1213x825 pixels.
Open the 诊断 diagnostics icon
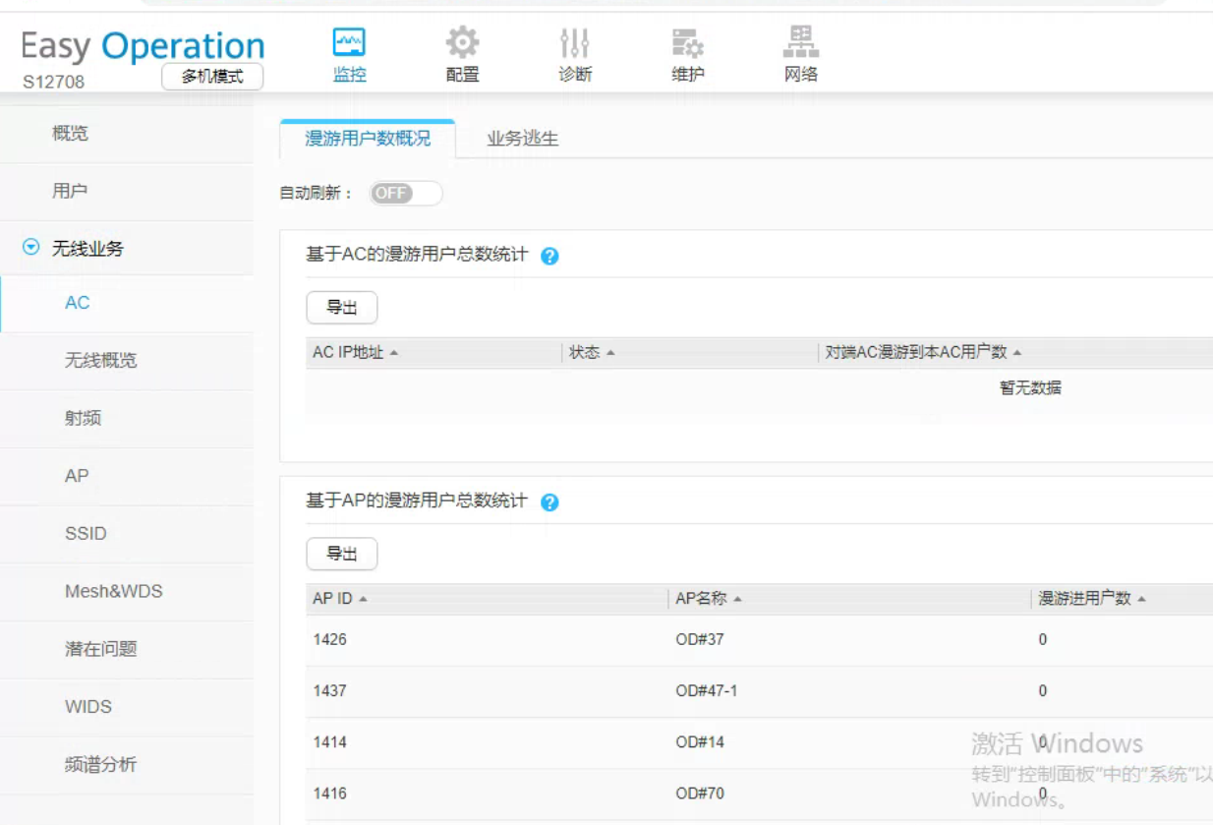click(575, 43)
